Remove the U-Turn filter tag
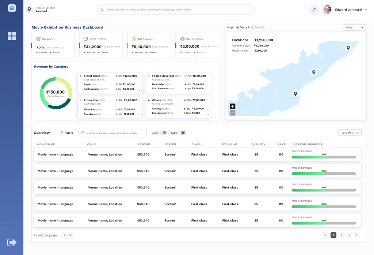 point(164,133)
